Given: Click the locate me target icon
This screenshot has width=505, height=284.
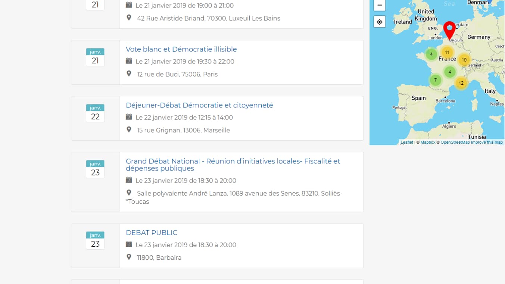Looking at the screenshot, I should click(380, 22).
